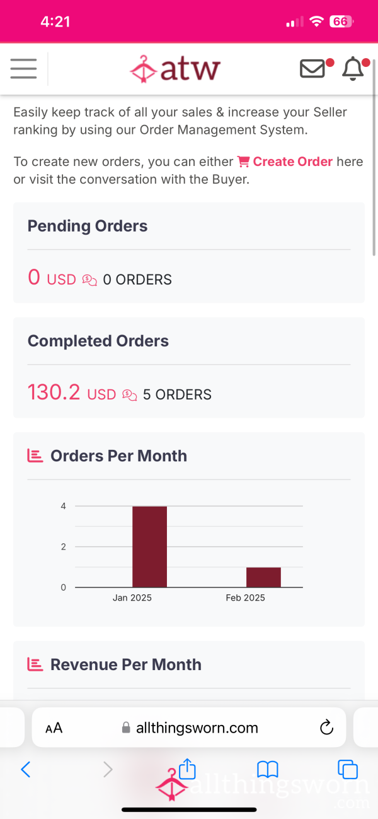Tap the Safari forward arrow
Viewport: 378px width, 819px height.
coord(108,769)
